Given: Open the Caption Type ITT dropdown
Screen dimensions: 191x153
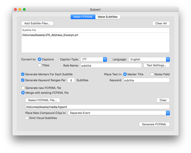Looking at the screenshot, I should point(93,59).
